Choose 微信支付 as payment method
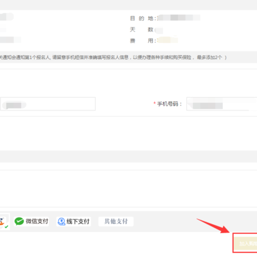 tap(31, 221)
